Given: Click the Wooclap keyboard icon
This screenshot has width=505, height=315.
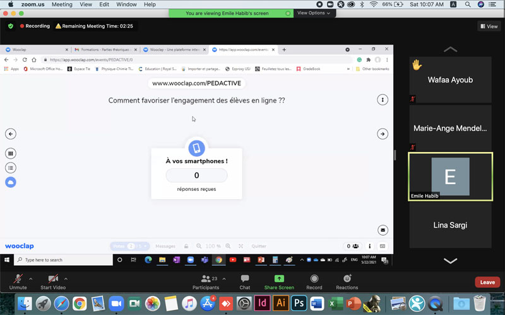Looking at the screenshot, I should point(383,246).
